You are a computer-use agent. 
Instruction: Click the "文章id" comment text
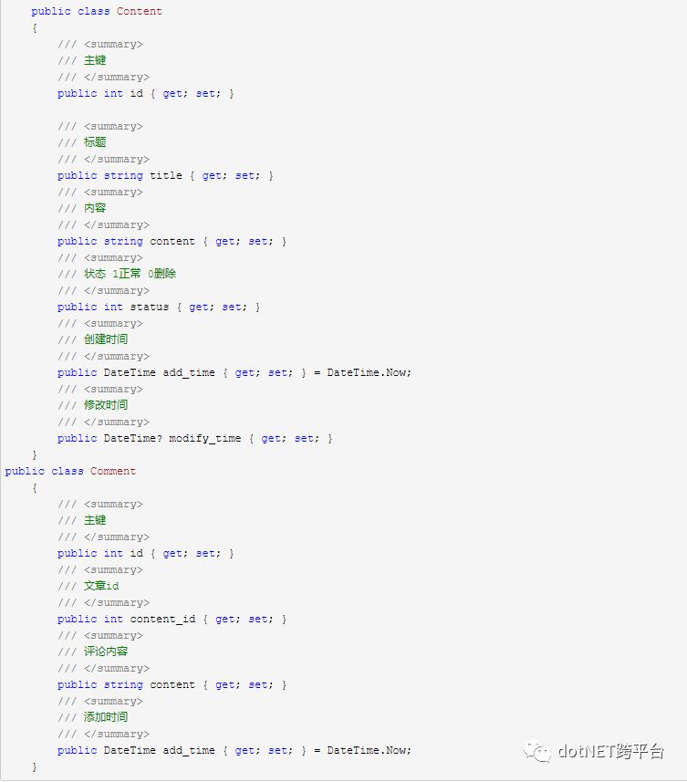pos(101,586)
